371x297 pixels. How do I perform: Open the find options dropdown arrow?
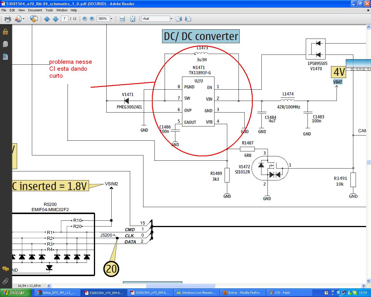tap(171, 19)
